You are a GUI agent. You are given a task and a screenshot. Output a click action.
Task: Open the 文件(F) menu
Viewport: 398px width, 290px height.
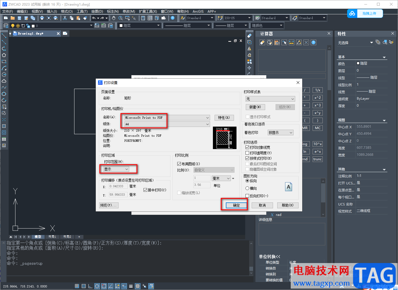[x=8, y=12]
